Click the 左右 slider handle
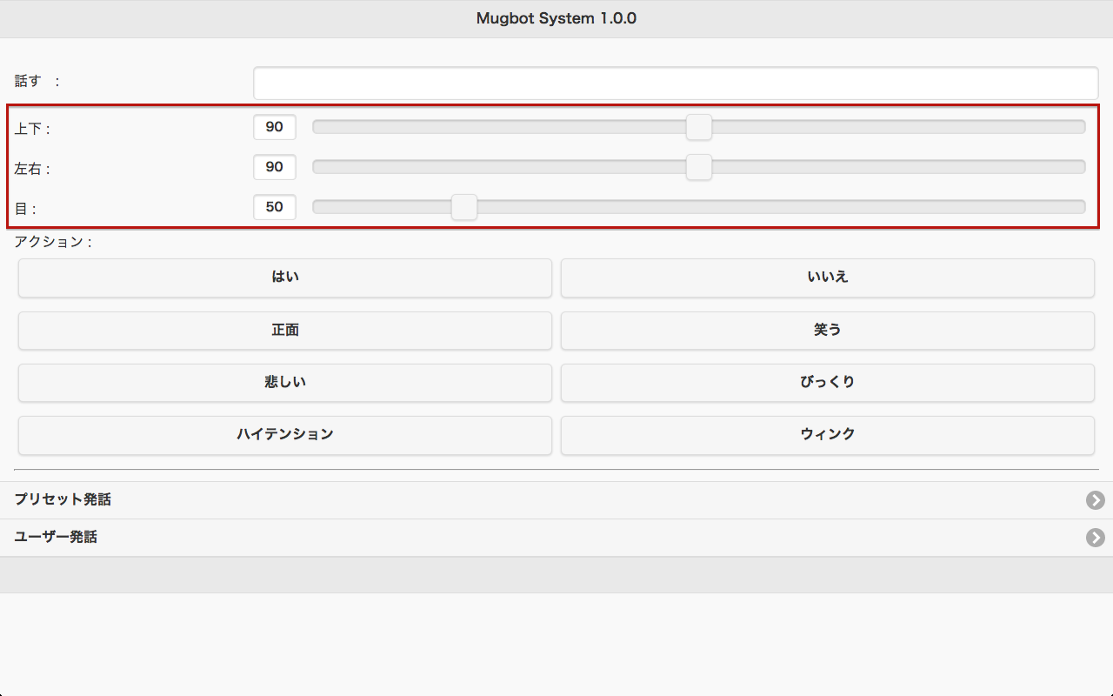1113x696 pixels. [699, 167]
